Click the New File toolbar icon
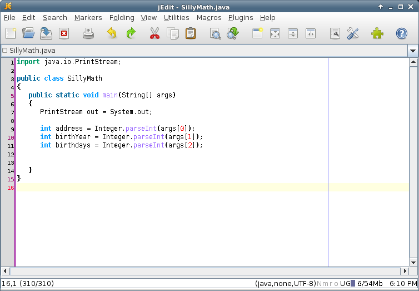419x291 pixels. tap(11, 34)
